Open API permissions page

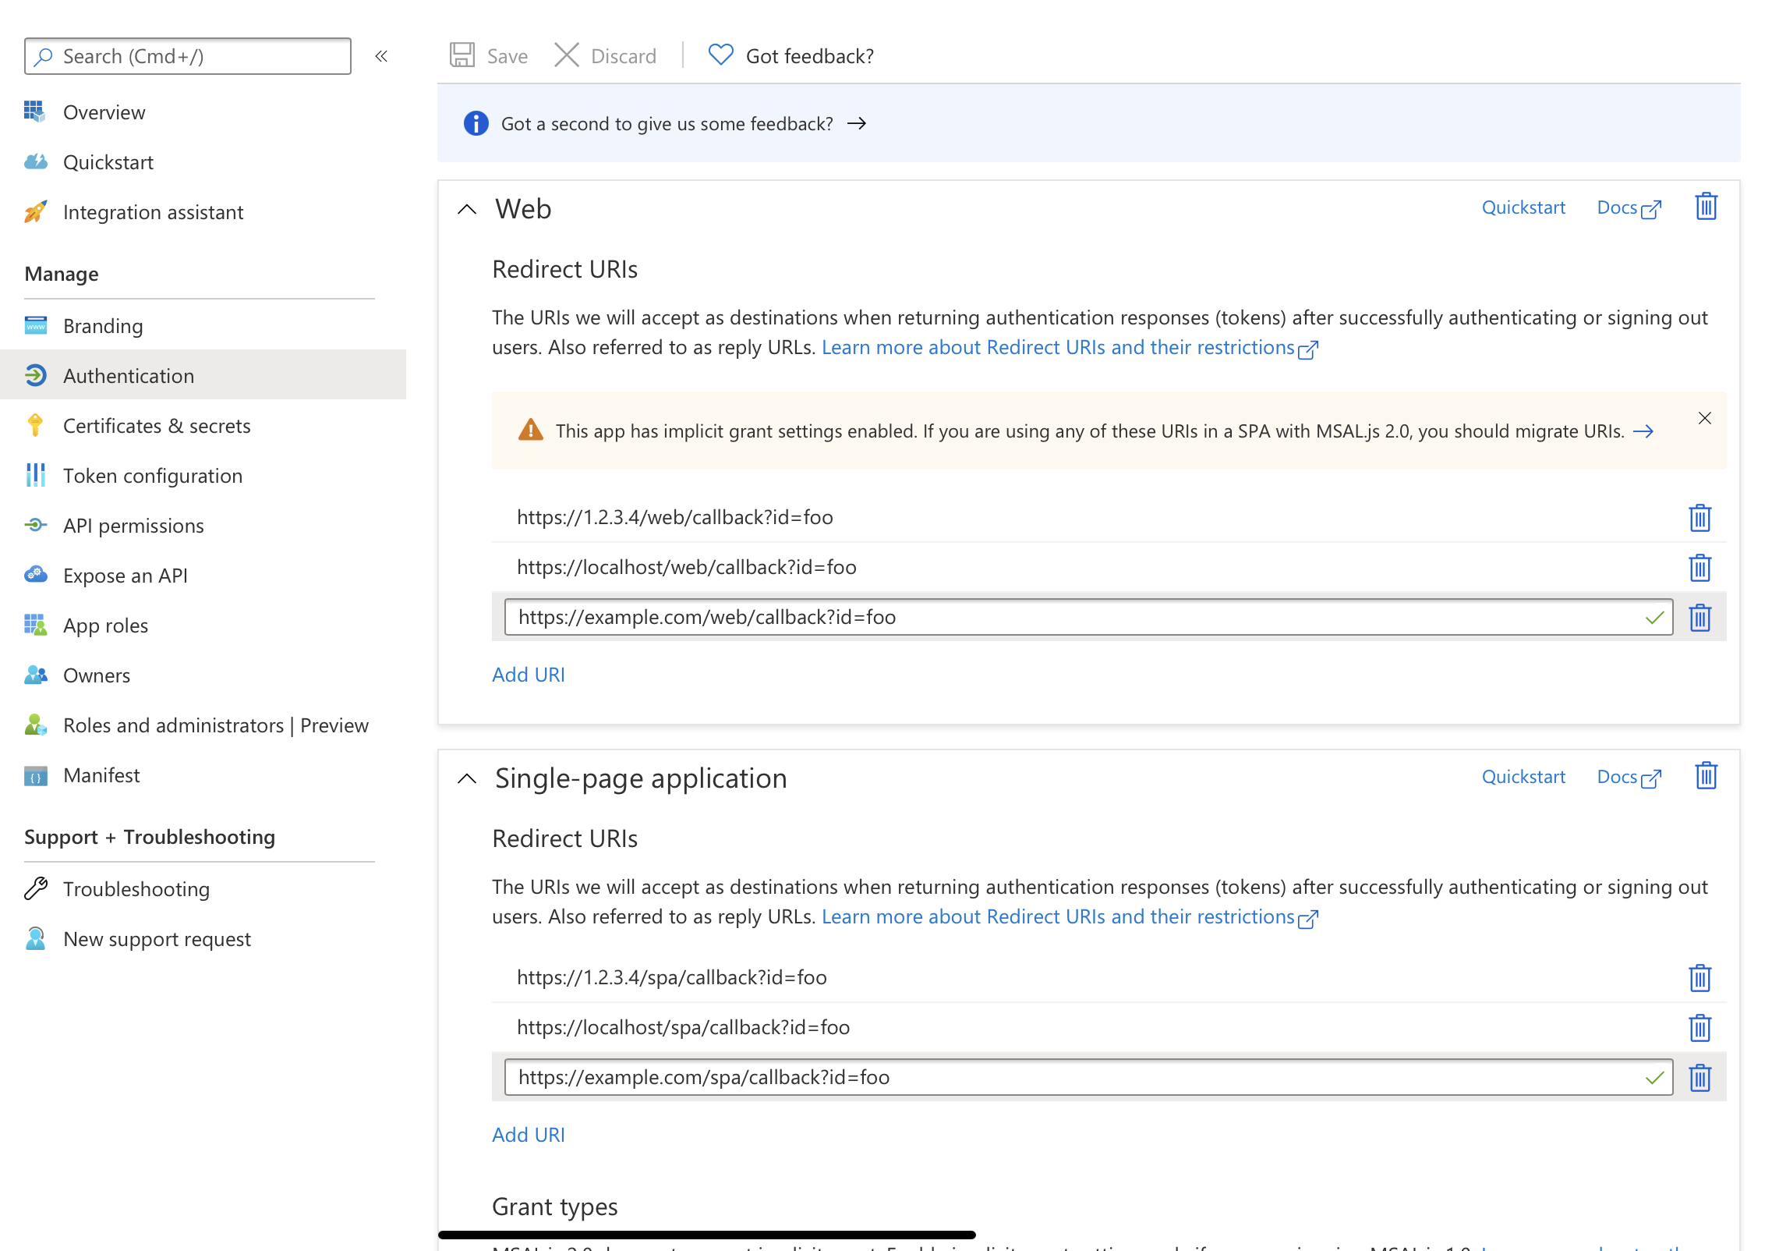(134, 525)
